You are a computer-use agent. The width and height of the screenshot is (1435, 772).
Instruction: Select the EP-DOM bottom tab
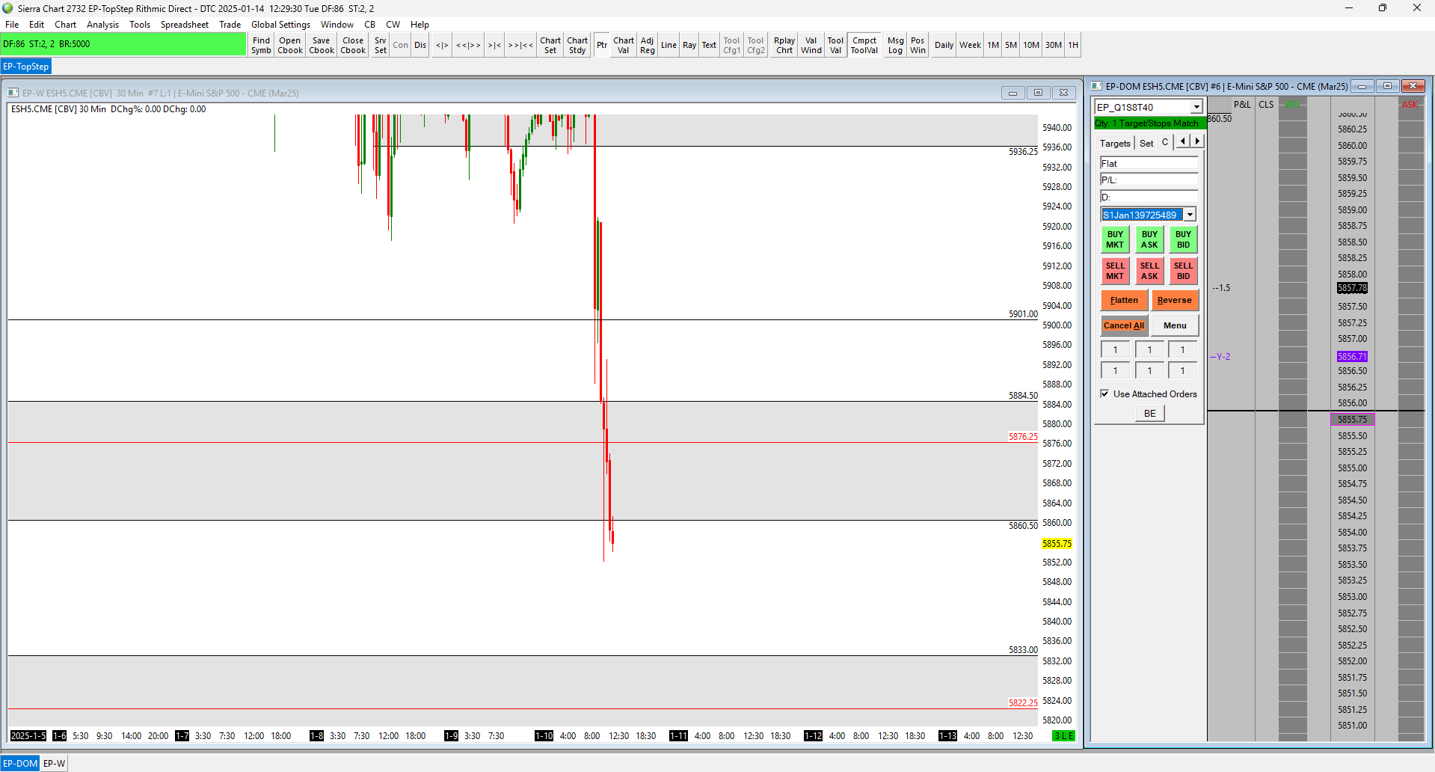[20, 764]
